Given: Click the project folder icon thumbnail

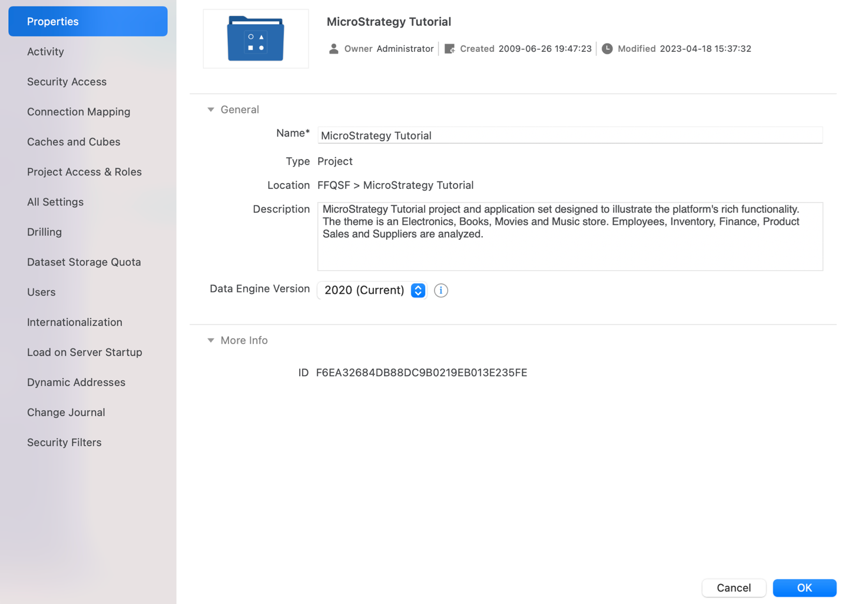Looking at the screenshot, I should [x=256, y=39].
